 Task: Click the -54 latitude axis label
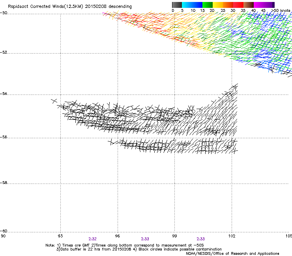[4, 93]
